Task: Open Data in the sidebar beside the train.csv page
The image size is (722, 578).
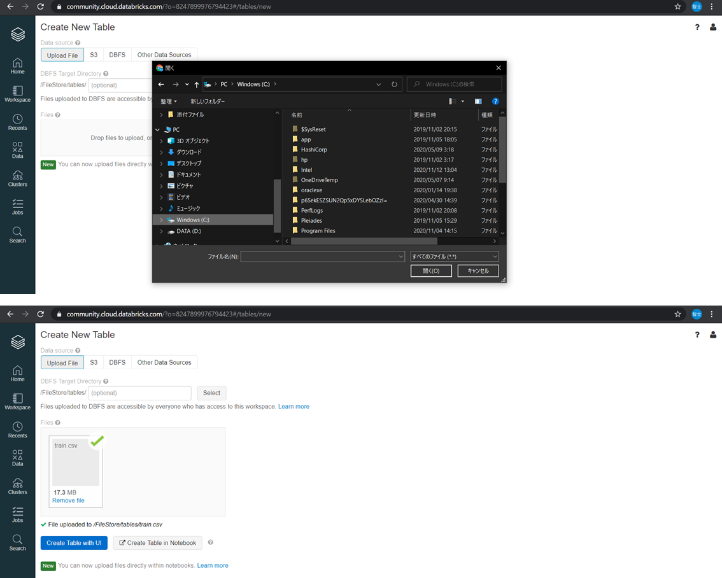Action: tap(17, 458)
